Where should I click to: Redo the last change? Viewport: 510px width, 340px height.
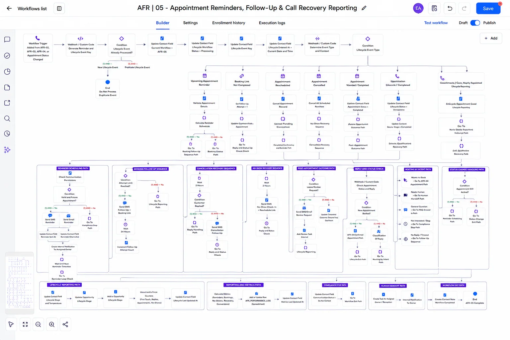coord(464,8)
